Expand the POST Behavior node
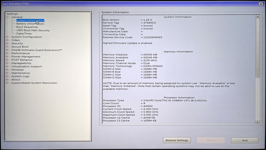Screen dimensions: 266x150 [7, 60]
